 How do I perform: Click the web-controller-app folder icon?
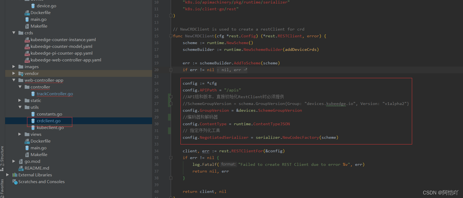click(x=21, y=80)
